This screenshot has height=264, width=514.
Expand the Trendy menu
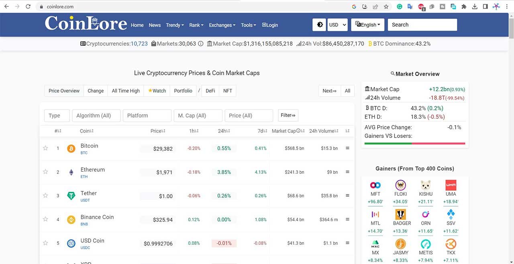click(175, 25)
